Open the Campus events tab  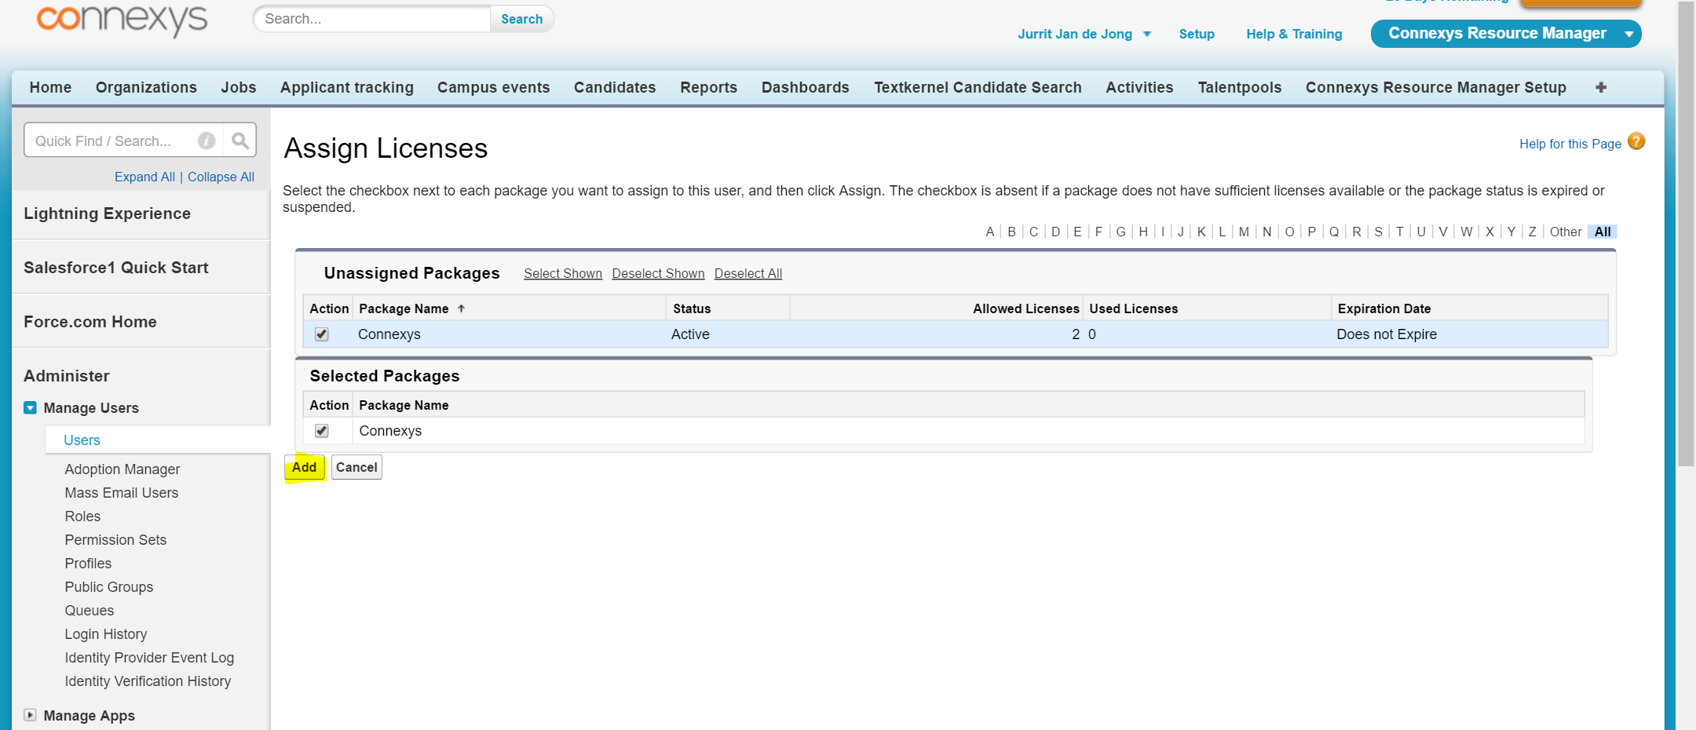(x=494, y=87)
